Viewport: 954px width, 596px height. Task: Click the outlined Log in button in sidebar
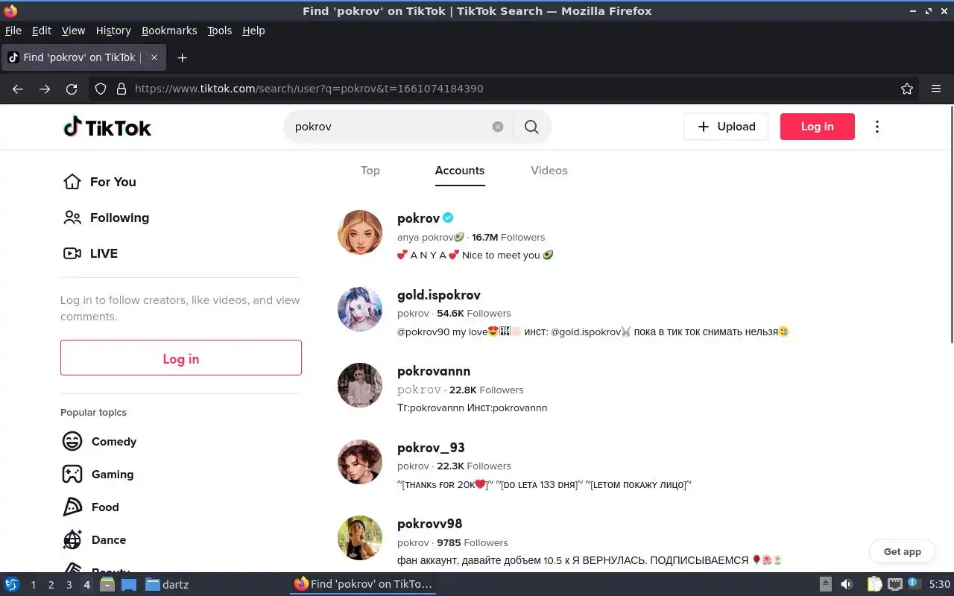pos(181,358)
